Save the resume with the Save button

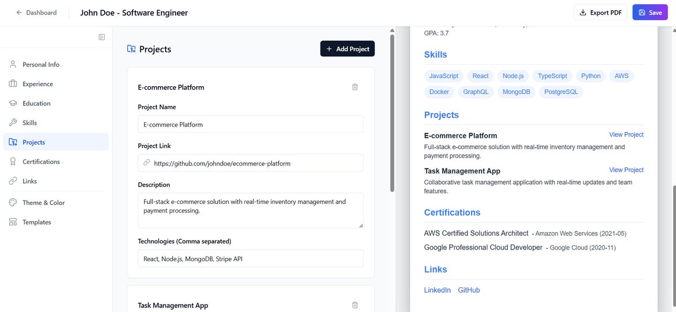[650, 12]
